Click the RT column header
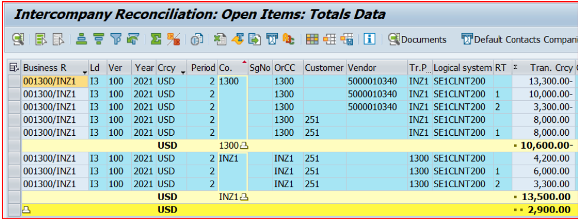 coord(502,68)
